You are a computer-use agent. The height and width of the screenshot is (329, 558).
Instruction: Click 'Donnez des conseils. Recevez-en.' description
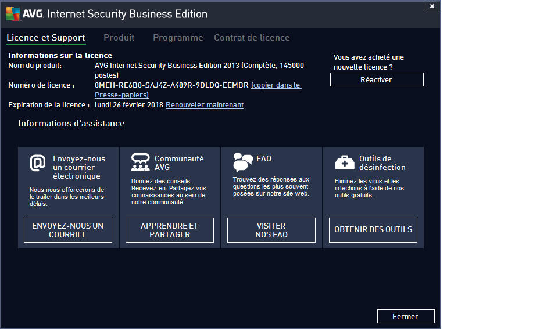(x=169, y=191)
